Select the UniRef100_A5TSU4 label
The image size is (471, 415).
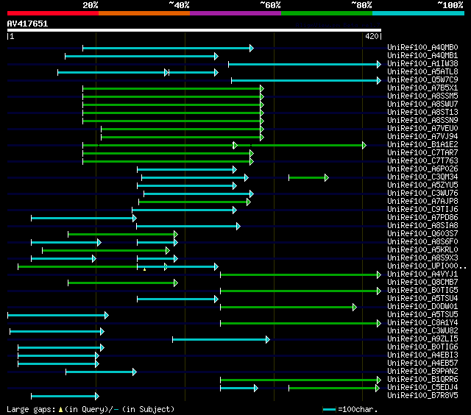[x=422, y=299]
